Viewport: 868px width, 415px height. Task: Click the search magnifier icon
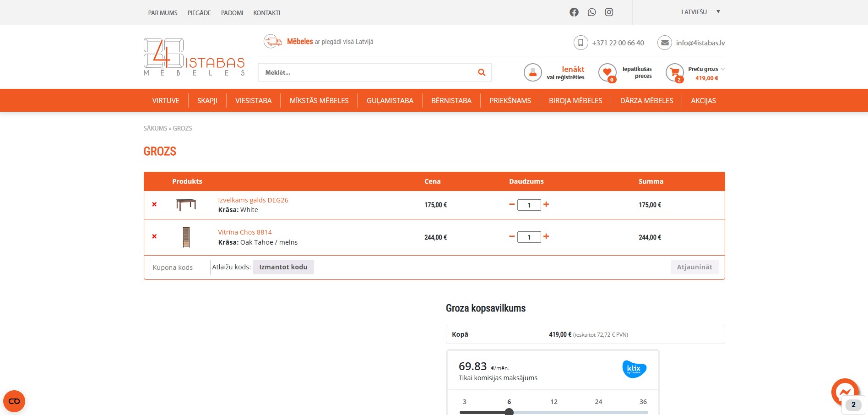click(x=481, y=72)
